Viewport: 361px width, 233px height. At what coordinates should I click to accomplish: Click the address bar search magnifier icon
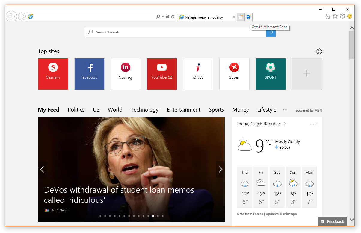158,17
